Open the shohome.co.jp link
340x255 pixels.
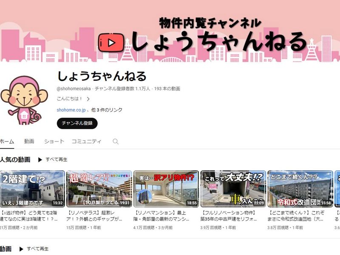coord(71,110)
